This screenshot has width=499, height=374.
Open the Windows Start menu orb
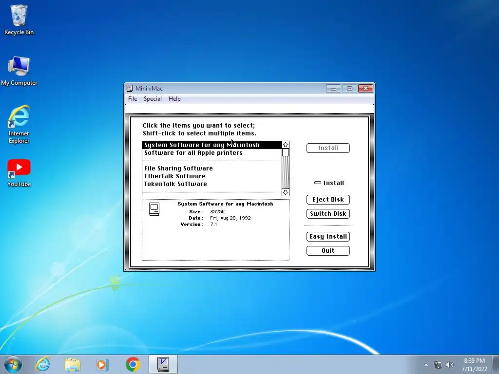pyautogui.click(x=13, y=364)
